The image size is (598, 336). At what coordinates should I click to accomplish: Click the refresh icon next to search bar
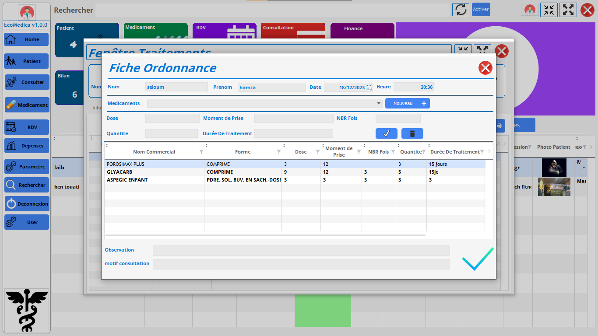[x=460, y=10]
